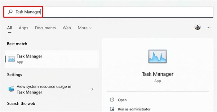Click the Task Manager title in the details panel
The height and width of the screenshot is (112, 217).
pyautogui.click(x=157, y=74)
